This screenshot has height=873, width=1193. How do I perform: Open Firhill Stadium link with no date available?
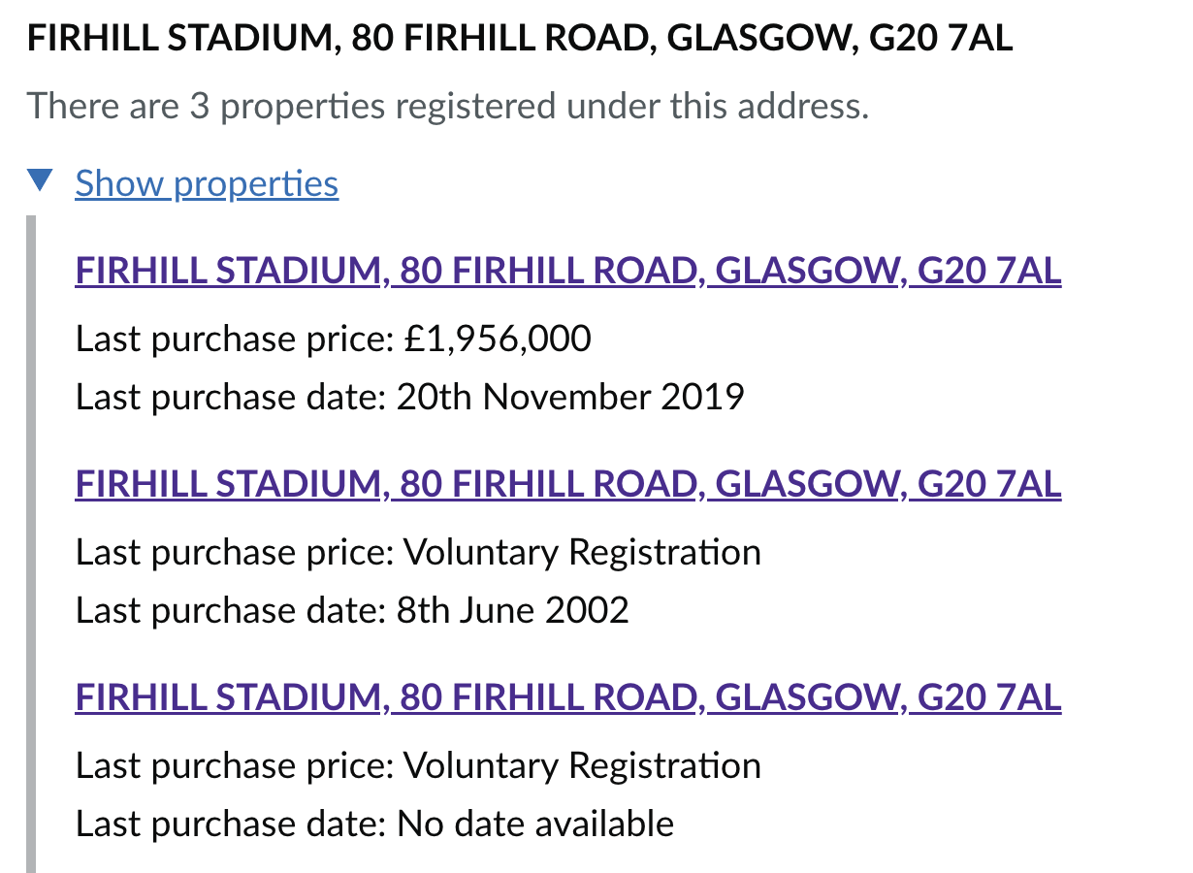coord(568,697)
